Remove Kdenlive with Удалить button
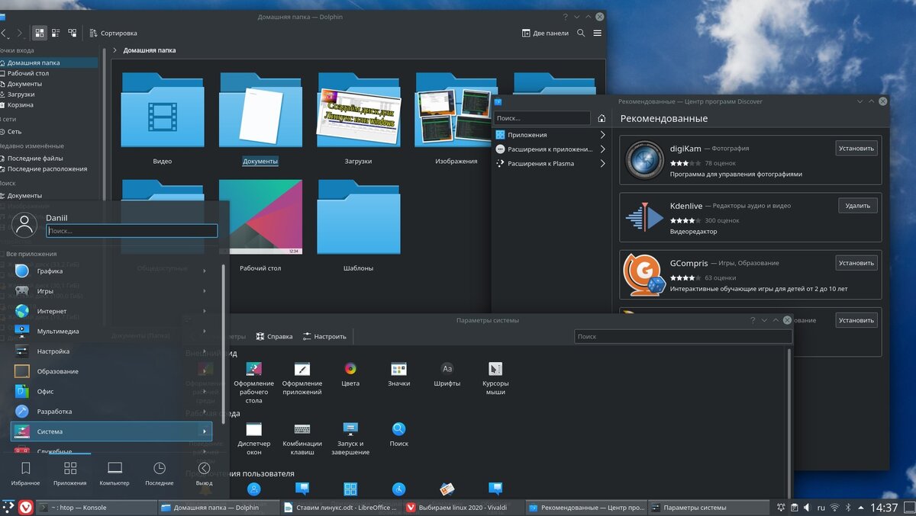 point(858,206)
